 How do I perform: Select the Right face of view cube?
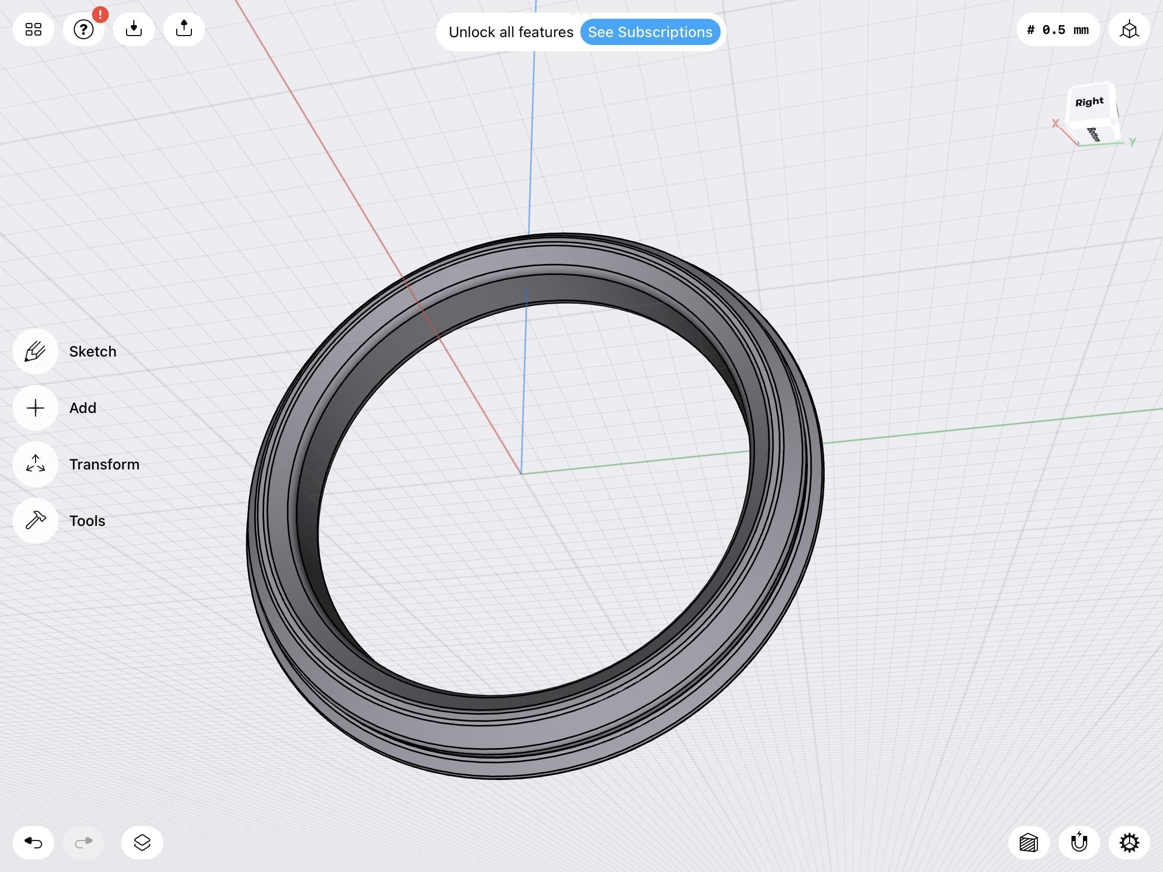(x=1090, y=102)
